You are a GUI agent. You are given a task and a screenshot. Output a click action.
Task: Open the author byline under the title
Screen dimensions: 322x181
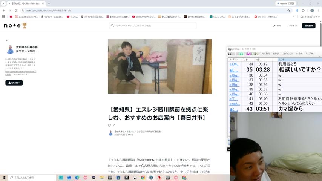coord(138,132)
